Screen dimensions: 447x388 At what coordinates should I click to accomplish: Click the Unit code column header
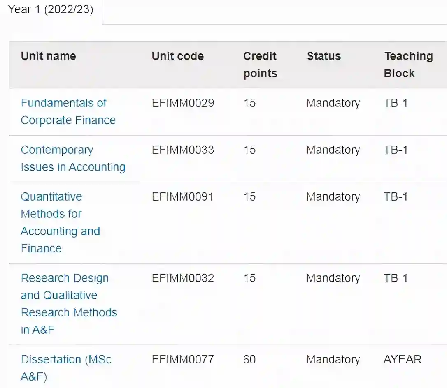pos(177,56)
